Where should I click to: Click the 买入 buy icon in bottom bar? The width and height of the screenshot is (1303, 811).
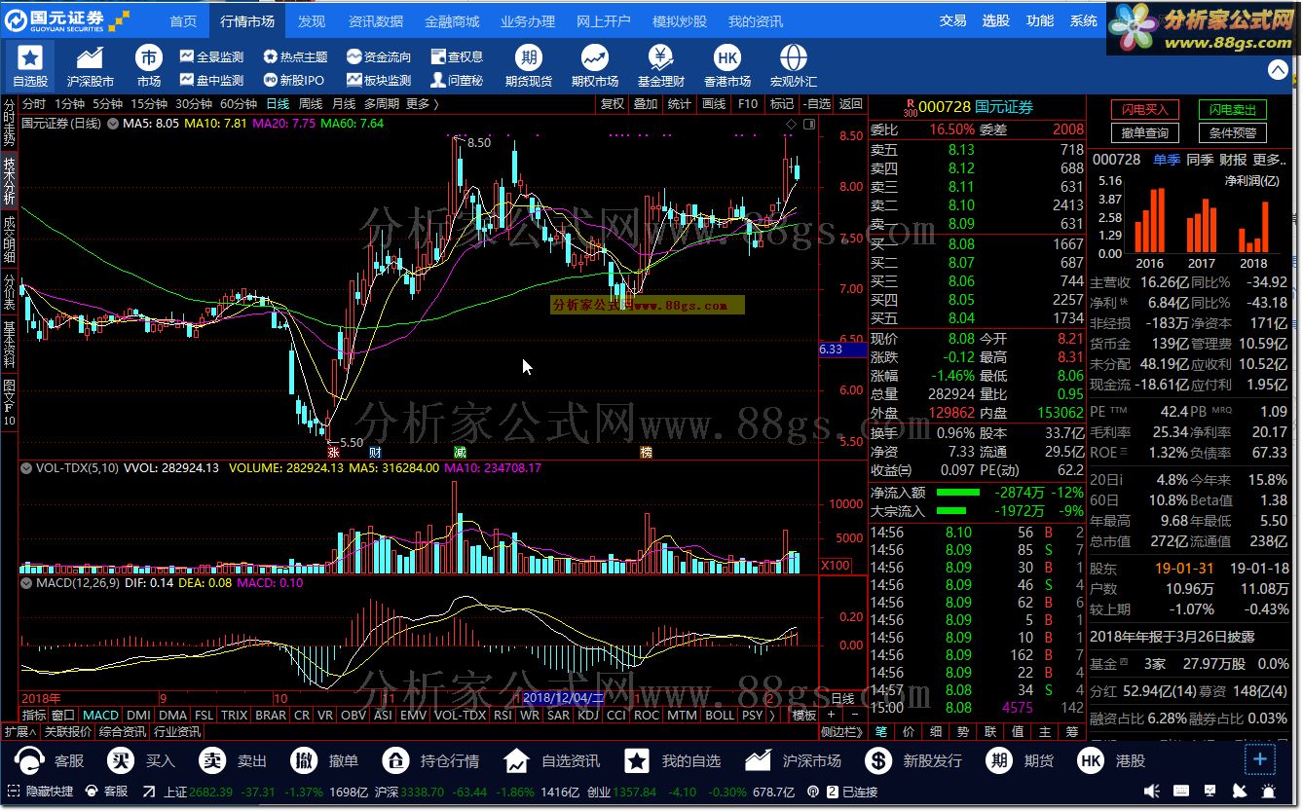click(x=121, y=760)
